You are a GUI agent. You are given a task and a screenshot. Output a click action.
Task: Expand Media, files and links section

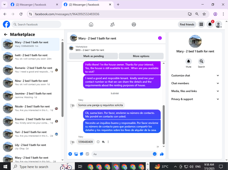[x=195, y=91]
